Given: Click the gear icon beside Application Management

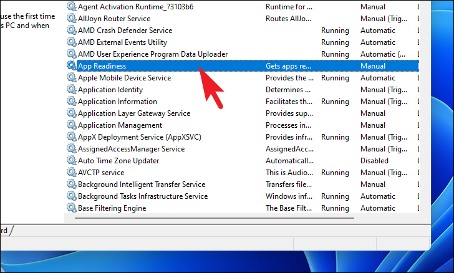Looking at the screenshot, I should point(72,125).
